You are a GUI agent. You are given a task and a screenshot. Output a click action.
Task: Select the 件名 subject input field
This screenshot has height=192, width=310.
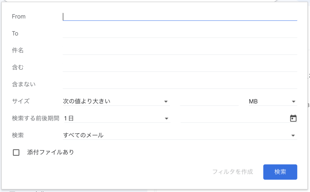[180, 50]
